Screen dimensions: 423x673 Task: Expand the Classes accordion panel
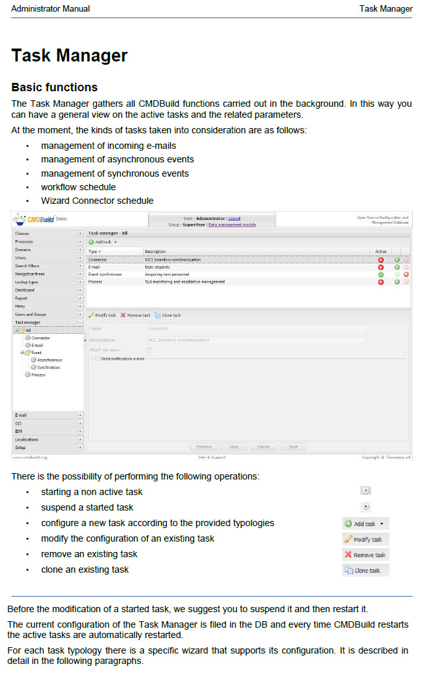click(80, 234)
